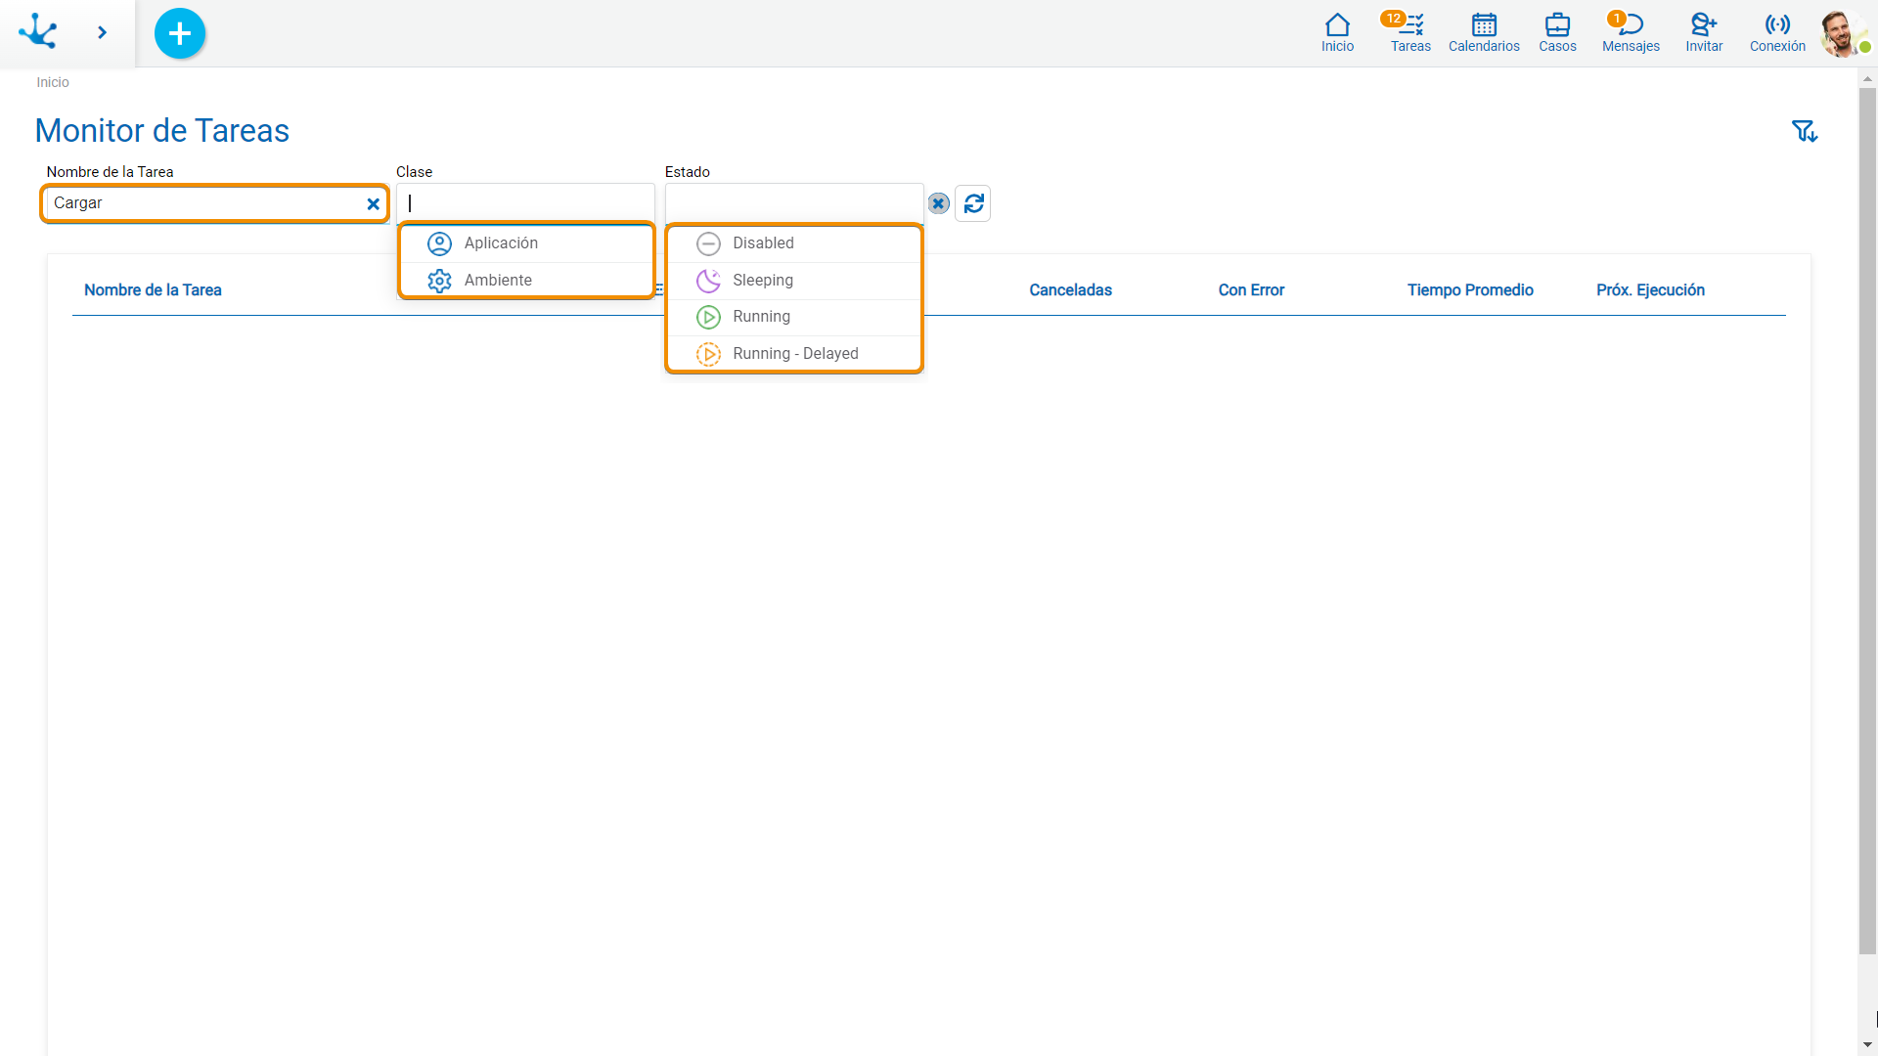Screen dimensions: 1878x1056
Task: Toggle the filter icon at top right
Action: point(1804,131)
